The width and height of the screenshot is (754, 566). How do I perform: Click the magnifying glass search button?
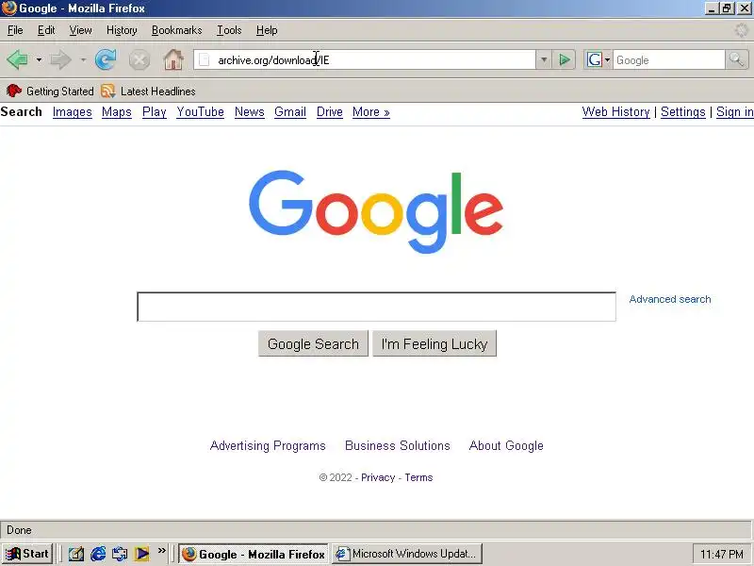[736, 60]
